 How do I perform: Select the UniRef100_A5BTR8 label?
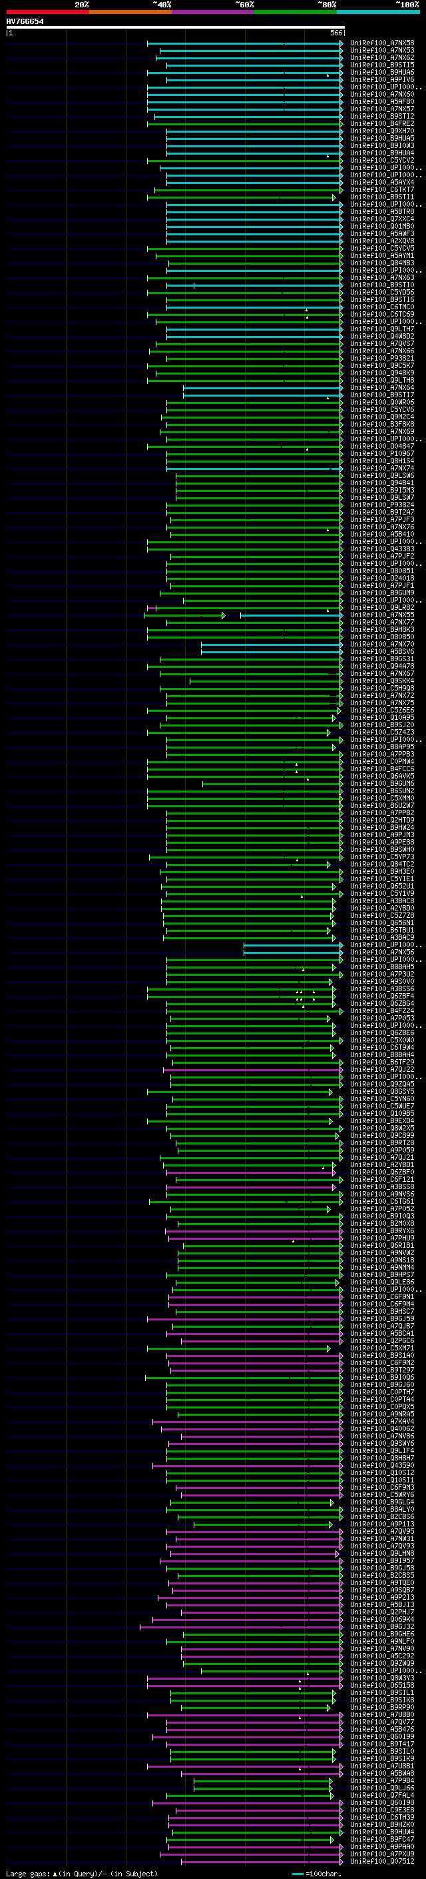click(382, 211)
